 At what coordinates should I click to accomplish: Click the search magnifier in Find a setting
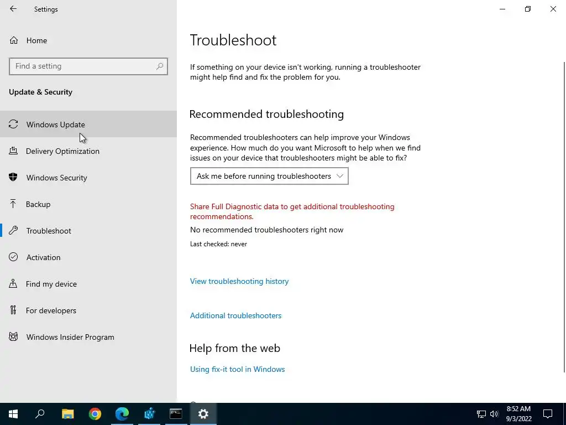[x=160, y=66]
